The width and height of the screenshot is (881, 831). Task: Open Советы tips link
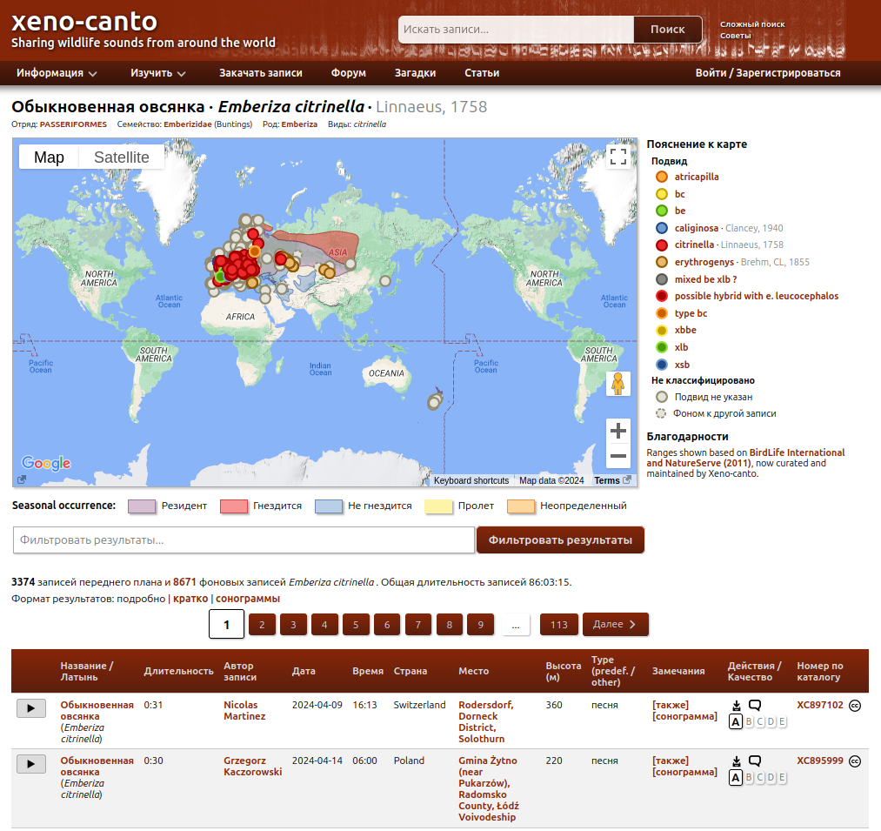pos(736,36)
